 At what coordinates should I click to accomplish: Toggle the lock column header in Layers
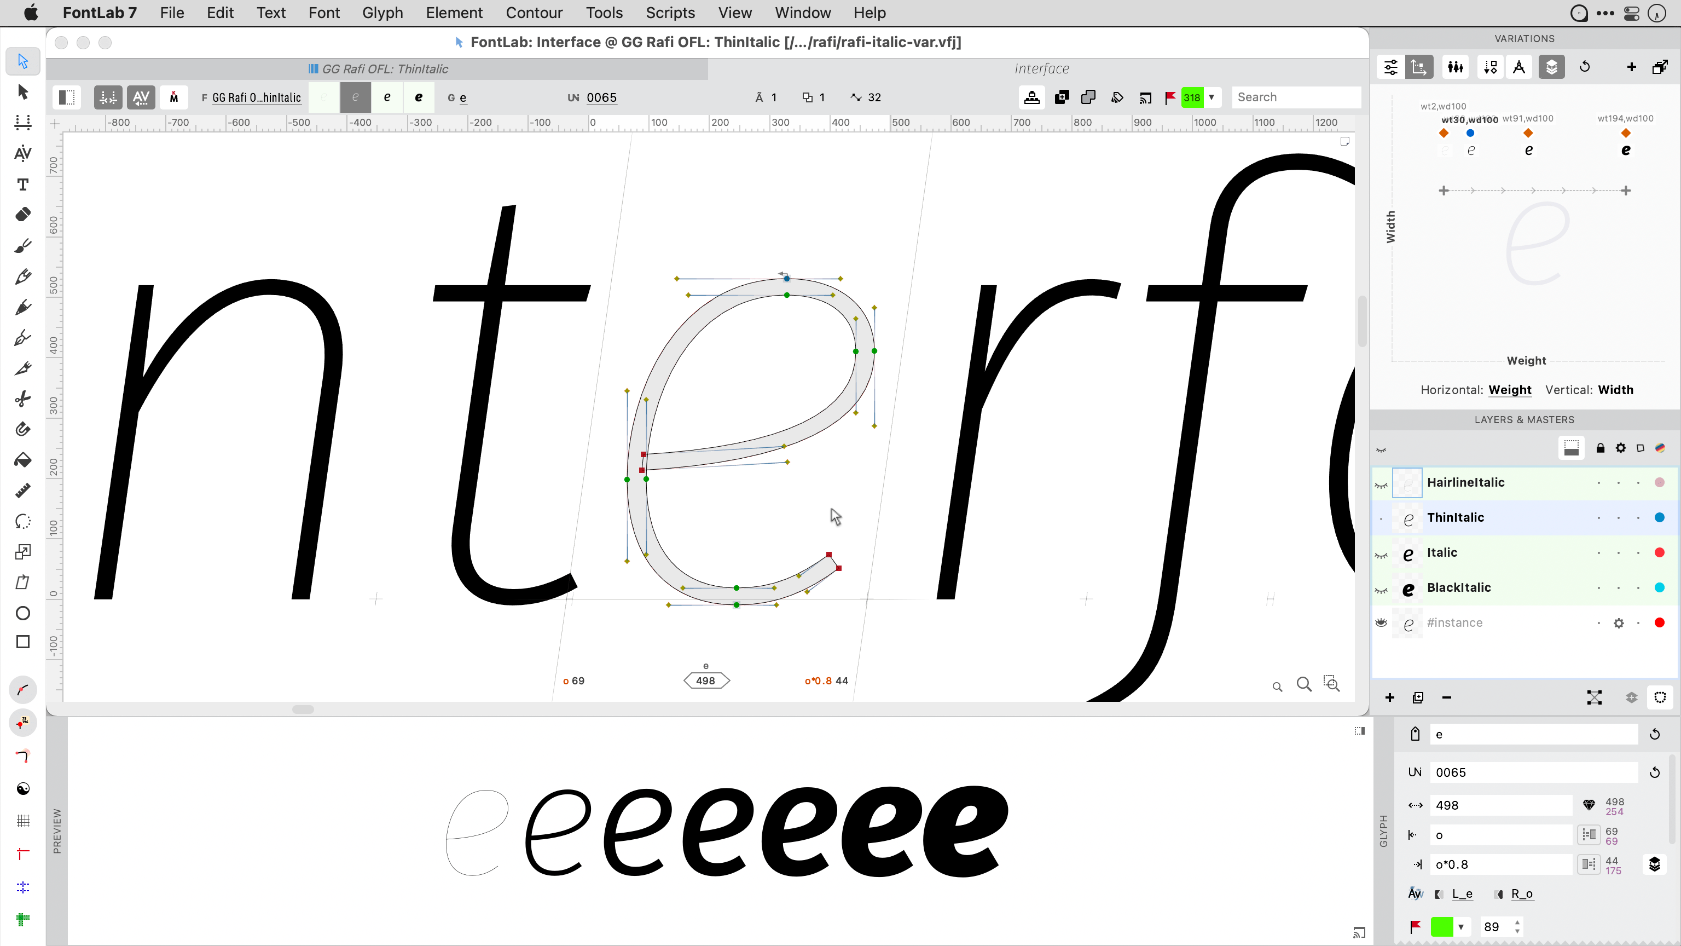(1601, 448)
